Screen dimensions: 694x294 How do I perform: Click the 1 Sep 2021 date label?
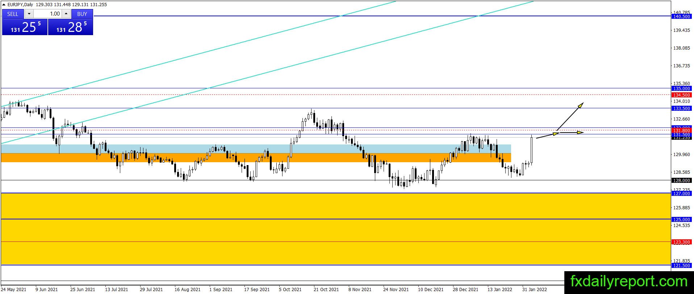[221, 290]
